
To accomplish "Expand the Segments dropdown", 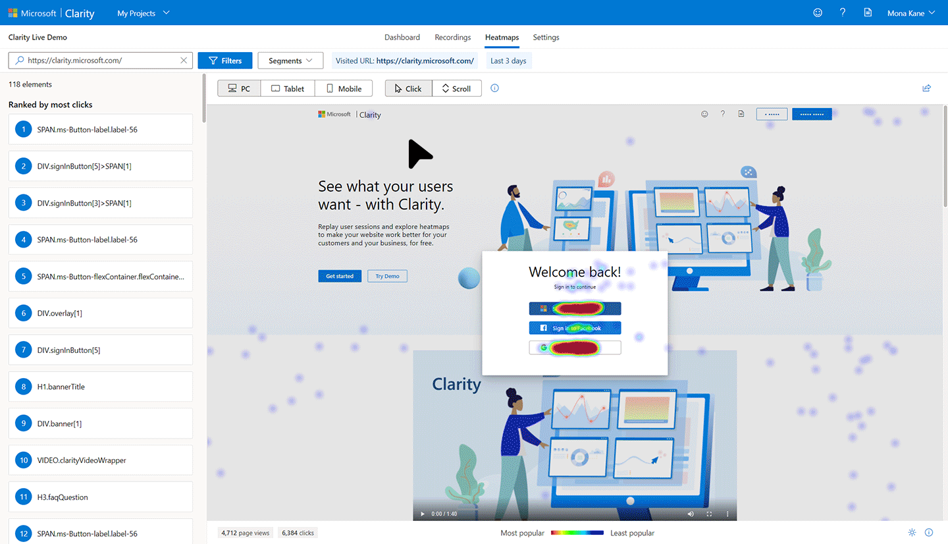I will [x=290, y=61].
